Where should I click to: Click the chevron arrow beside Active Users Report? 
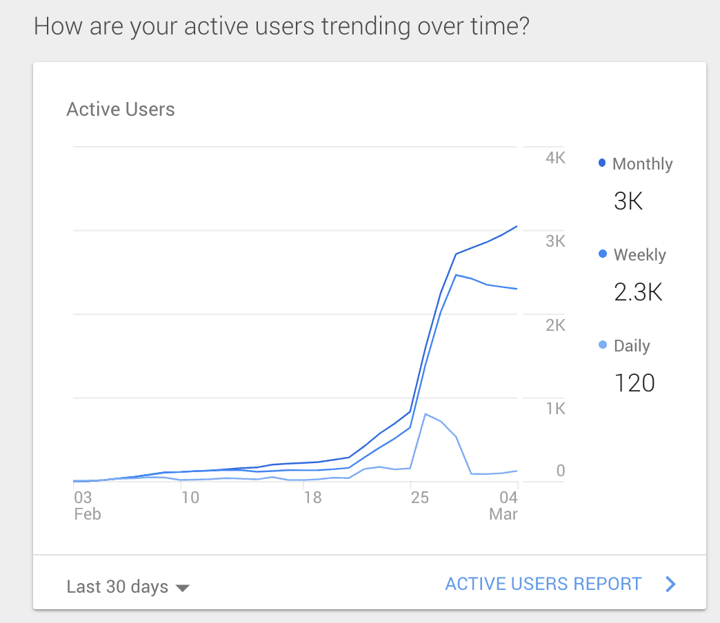pos(670,584)
